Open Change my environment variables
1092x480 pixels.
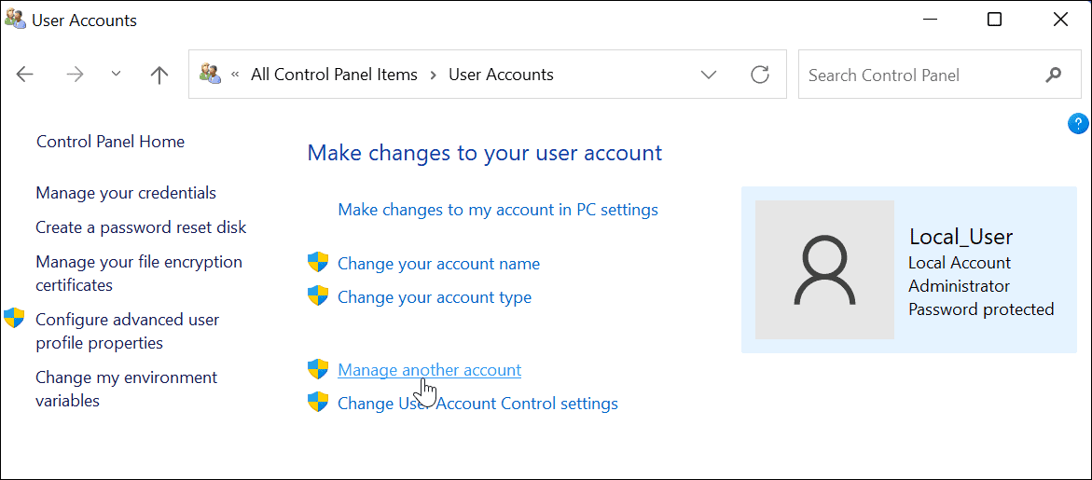tap(127, 389)
